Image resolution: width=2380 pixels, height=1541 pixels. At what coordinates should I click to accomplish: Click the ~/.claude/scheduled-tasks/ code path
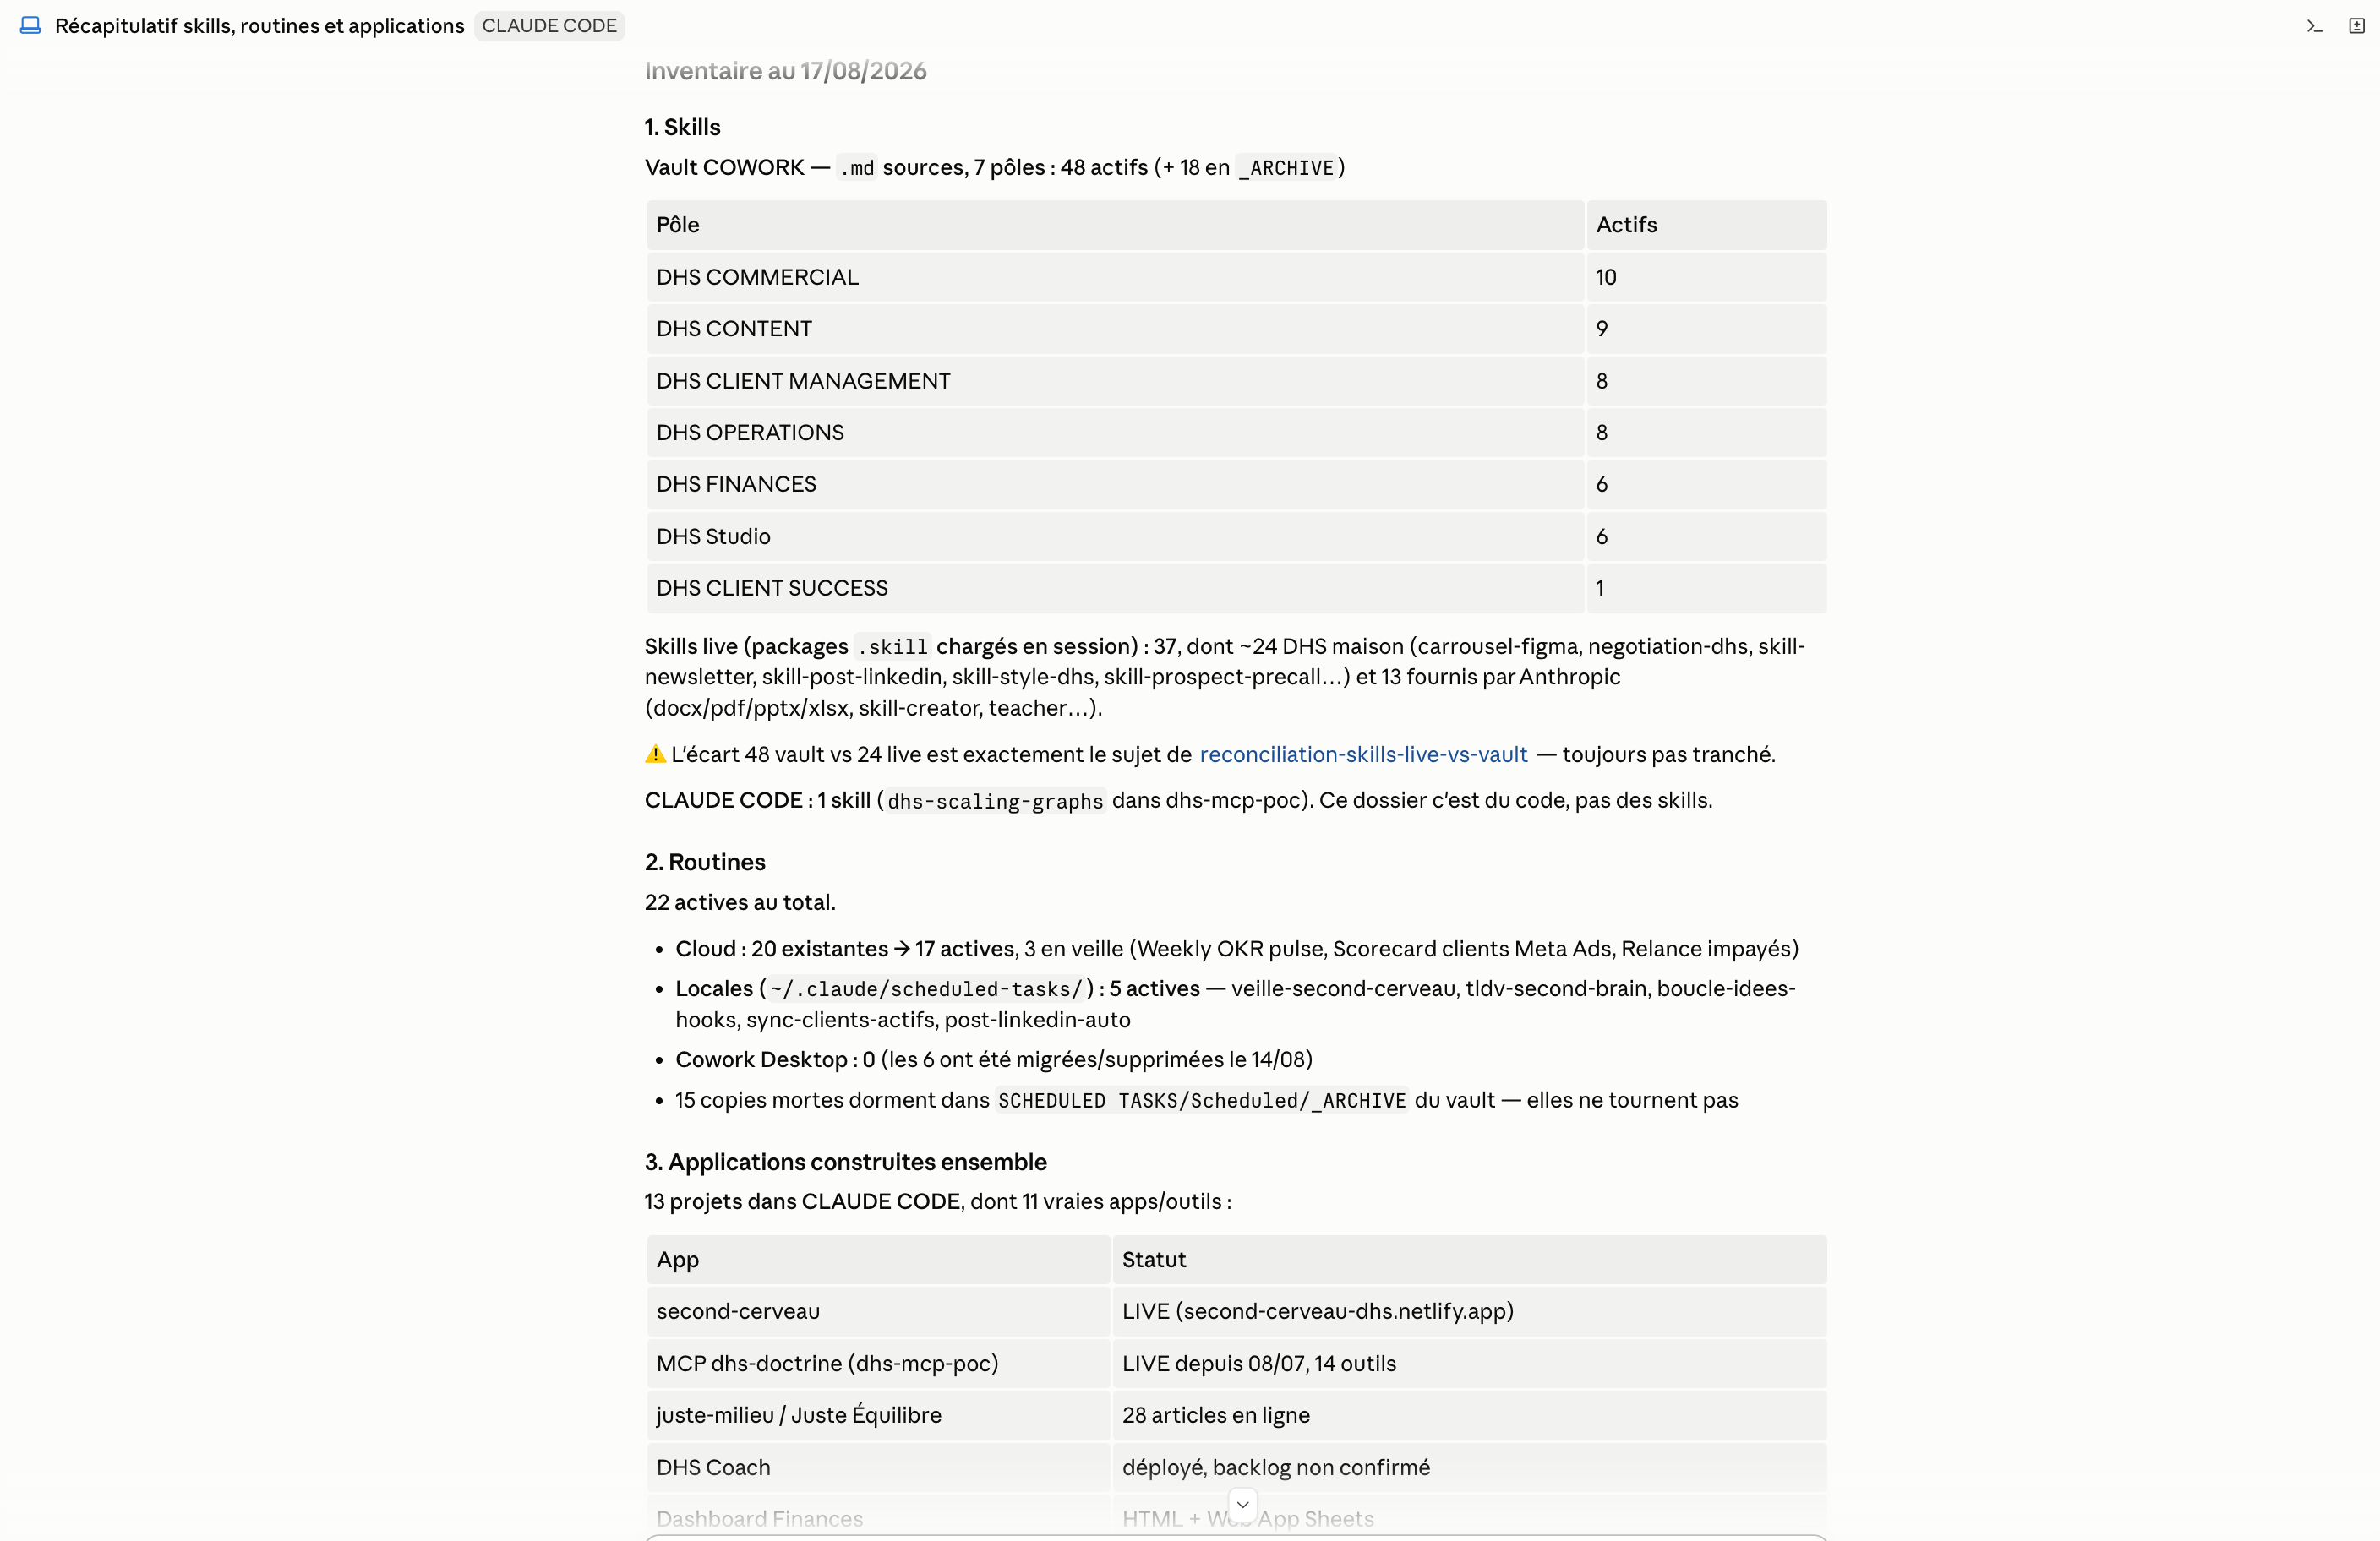click(x=926, y=989)
